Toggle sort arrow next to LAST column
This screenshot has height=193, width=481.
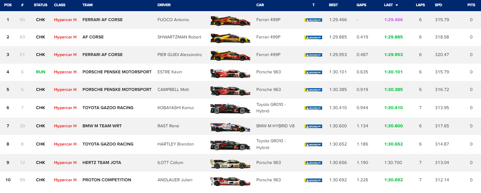(x=397, y=5)
